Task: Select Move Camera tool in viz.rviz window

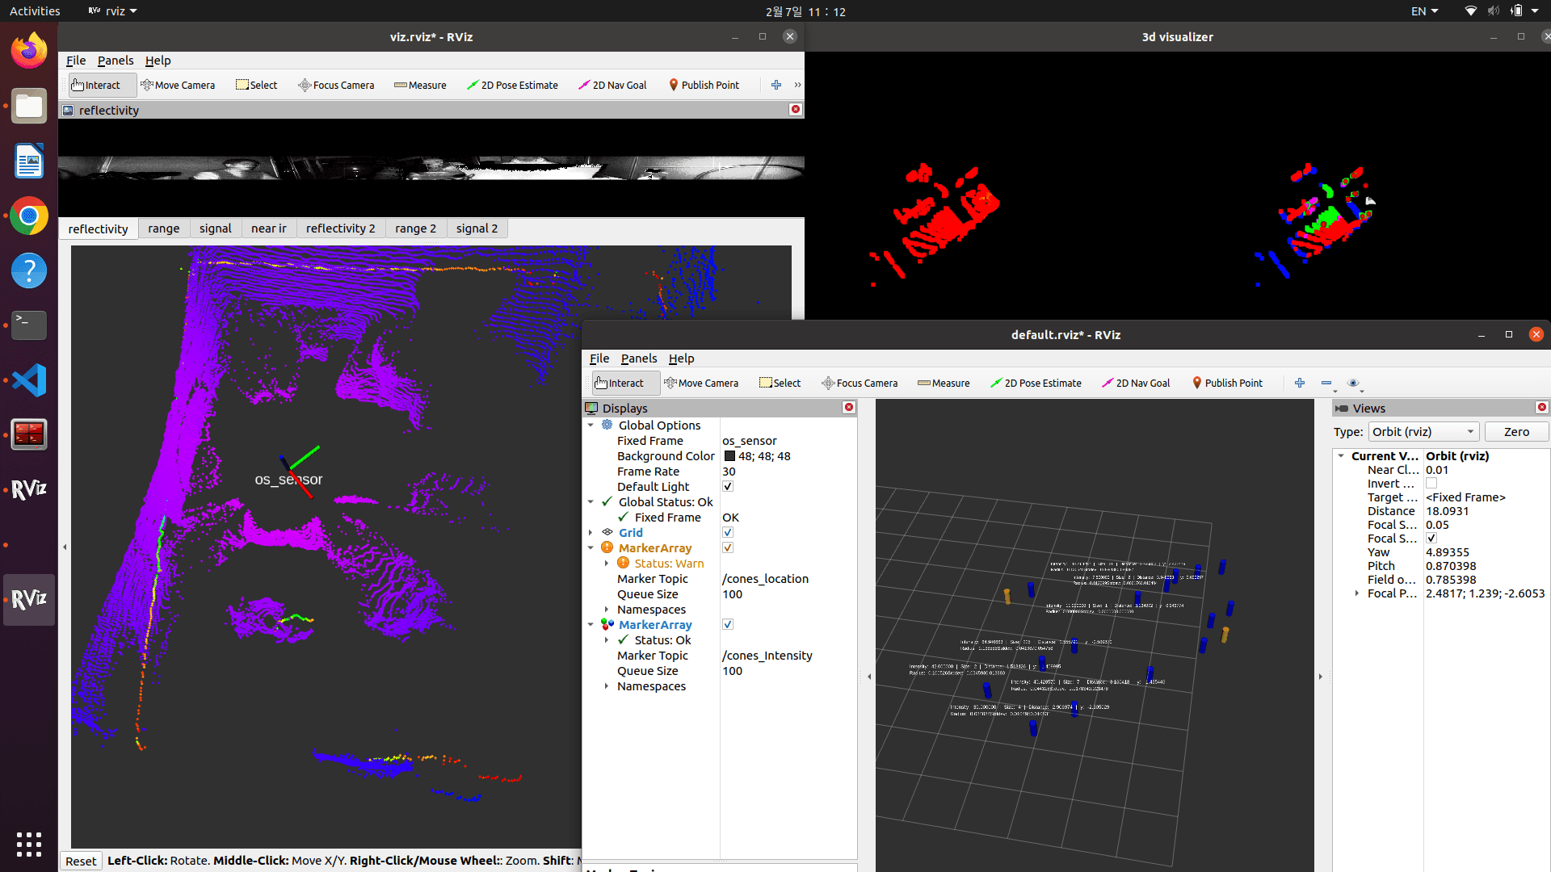Action: coord(178,85)
